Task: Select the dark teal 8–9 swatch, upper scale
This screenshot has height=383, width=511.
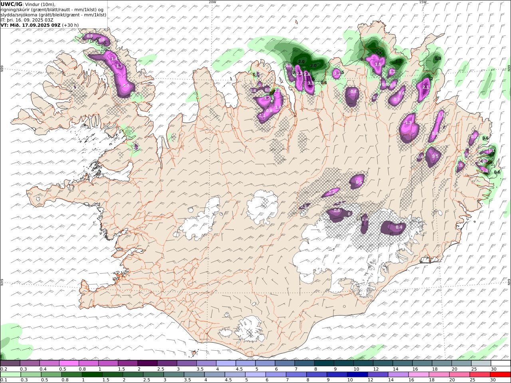Action: (324, 363)
